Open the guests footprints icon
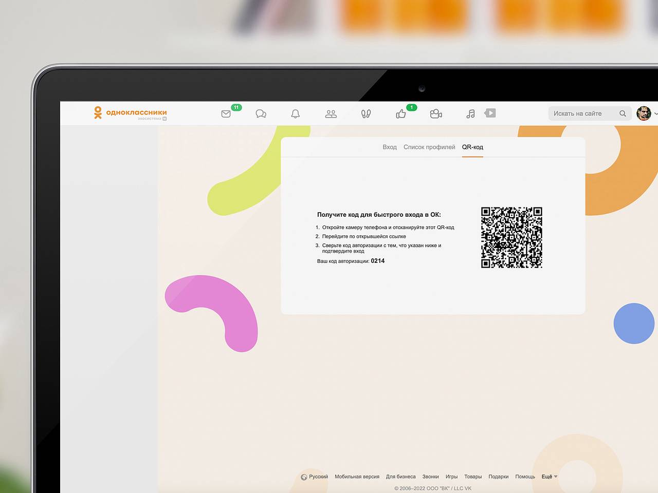658x493 pixels. pyautogui.click(x=366, y=114)
